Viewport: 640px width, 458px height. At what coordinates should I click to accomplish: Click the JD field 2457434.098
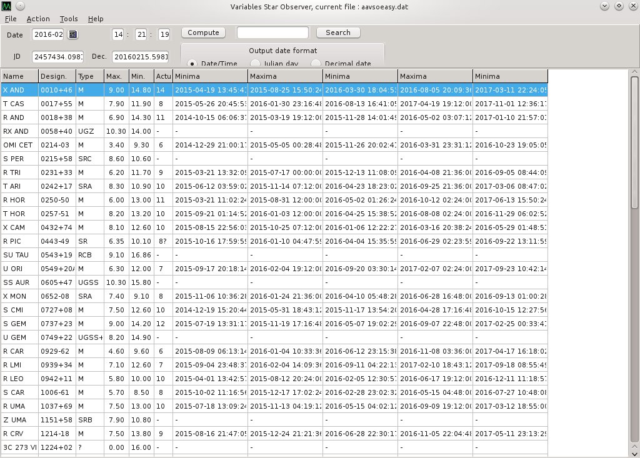tap(58, 57)
